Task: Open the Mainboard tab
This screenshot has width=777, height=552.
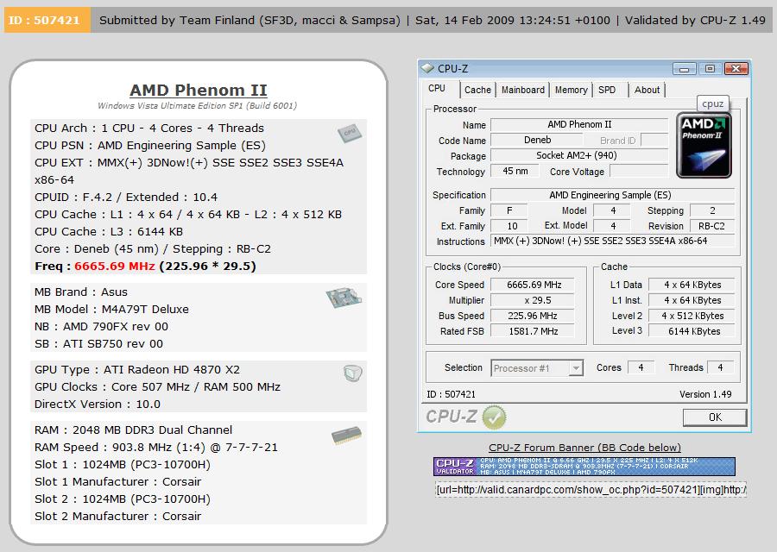Action: tap(523, 90)
